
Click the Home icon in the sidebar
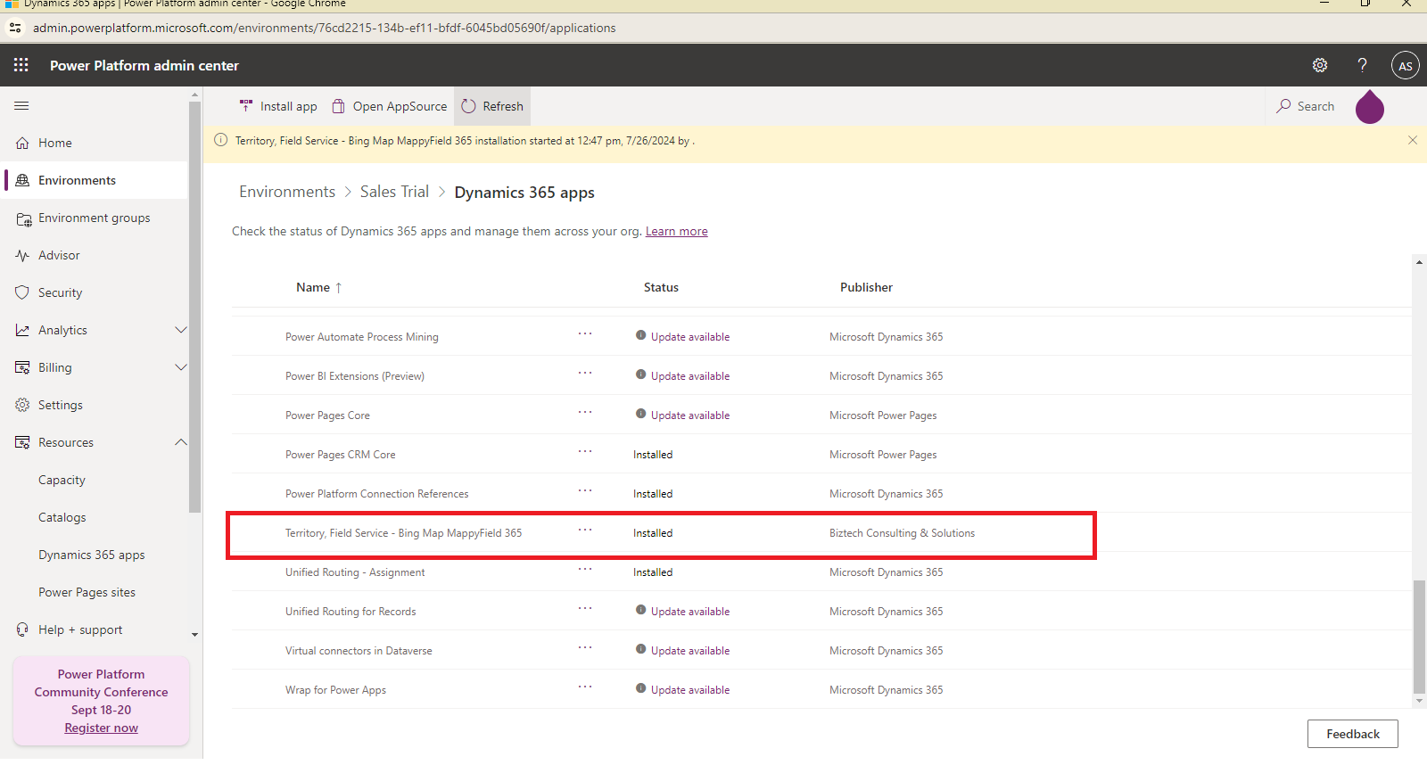click(22, 143)
